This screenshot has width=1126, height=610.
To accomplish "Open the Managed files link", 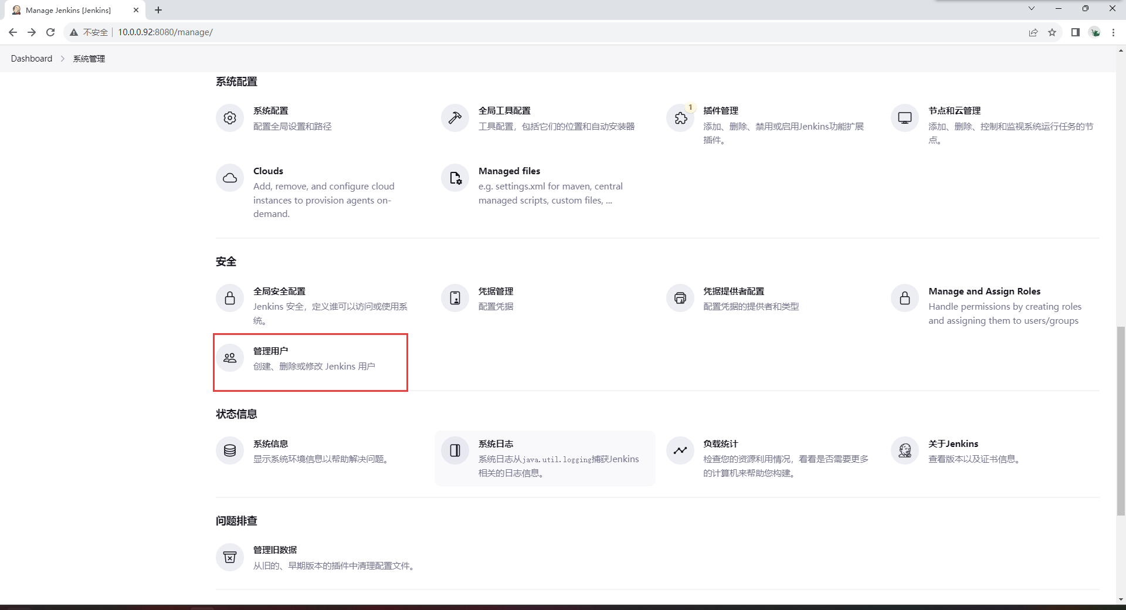I will (x=509, y=171).
